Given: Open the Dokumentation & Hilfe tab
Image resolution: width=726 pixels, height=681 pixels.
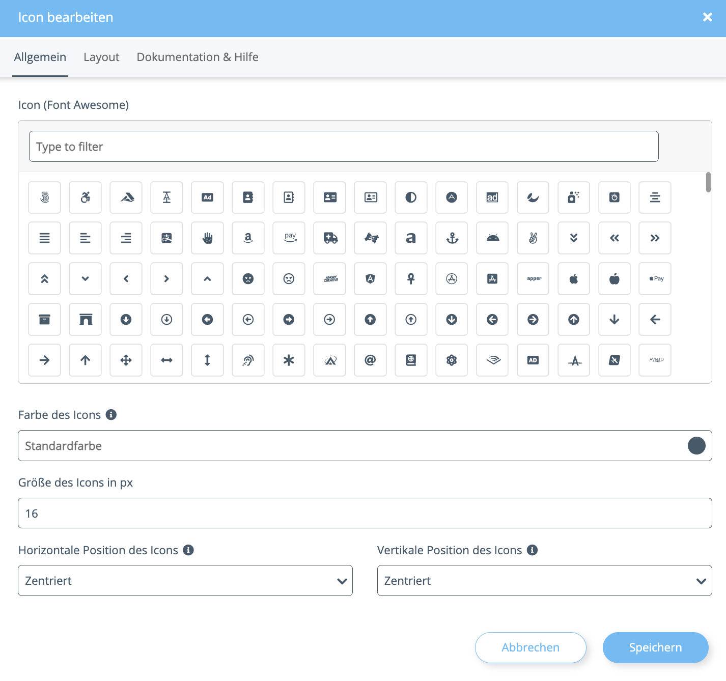Looking at the screenshot, I should (198, 57).
